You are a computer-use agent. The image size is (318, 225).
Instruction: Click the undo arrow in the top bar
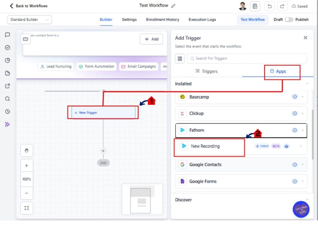[270, 6]
